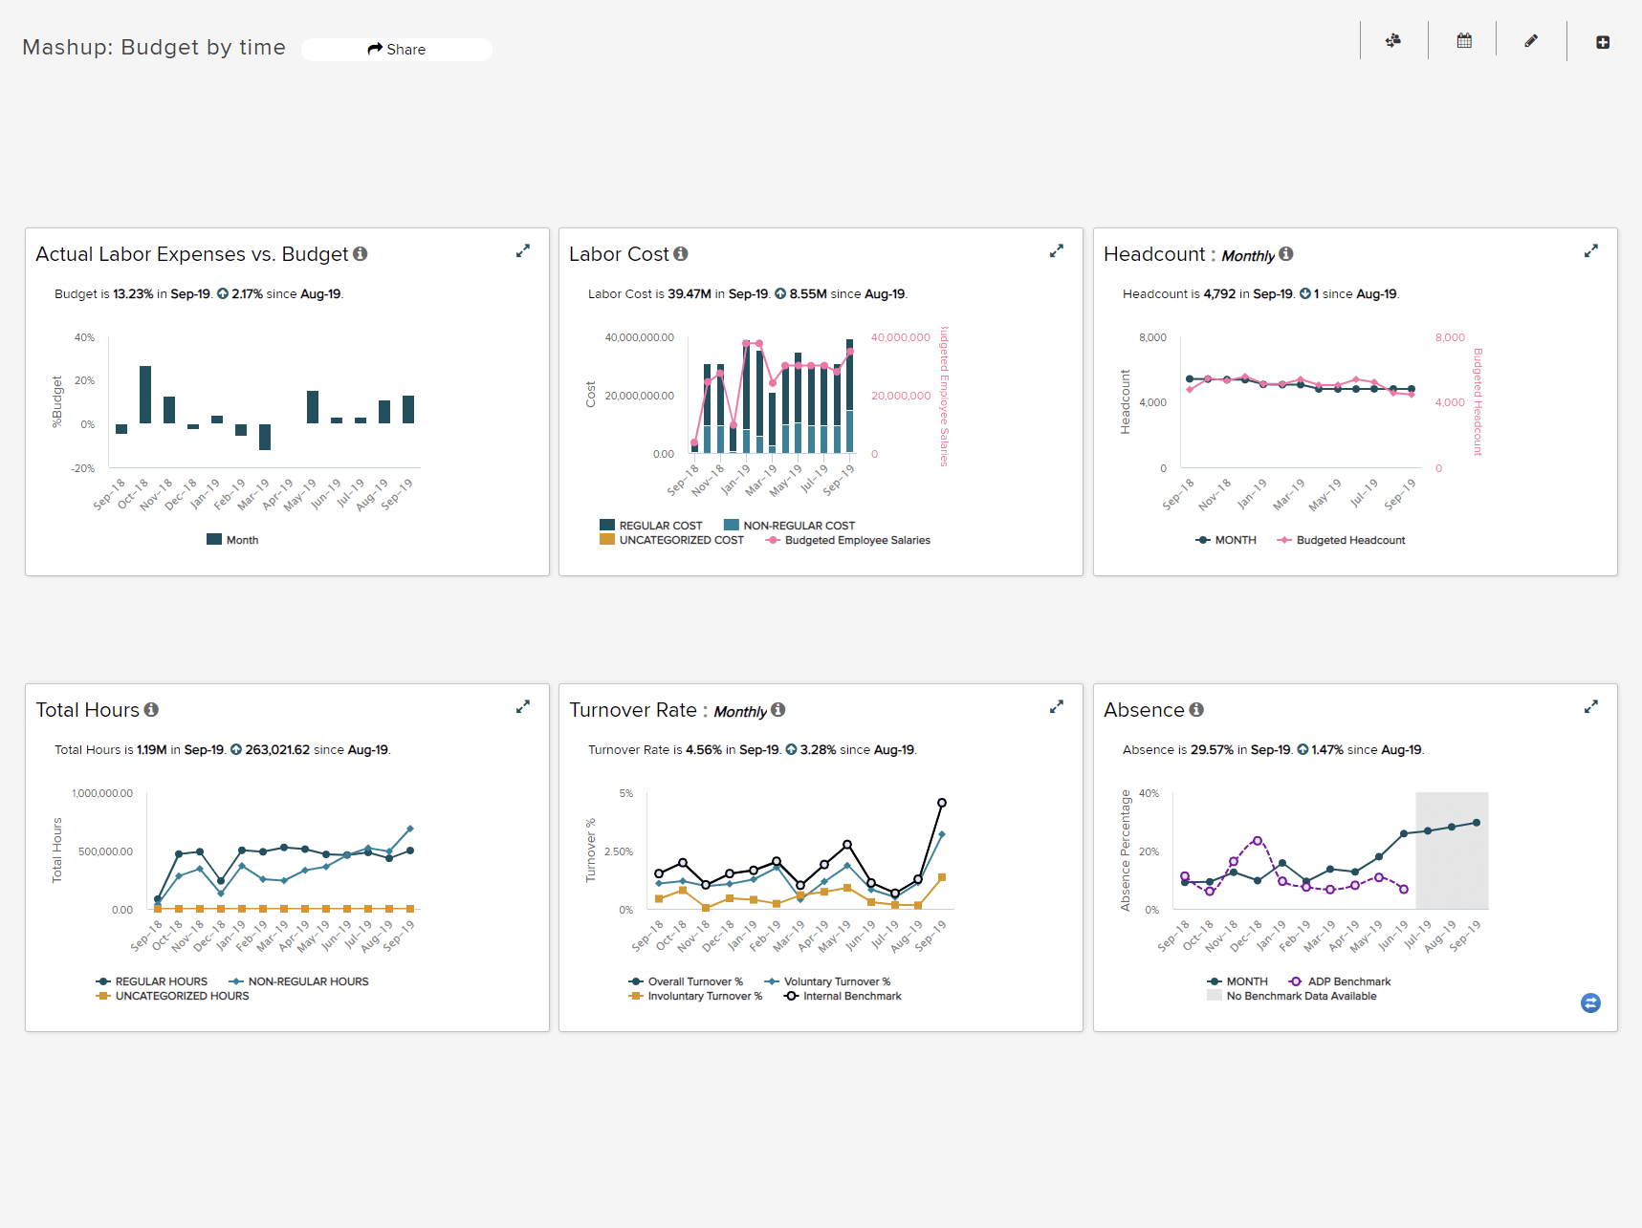Expand the Actual Labor Expenses vs. Budget chart
This screenshot has height=1228, width=1642.
coord(523,250)
